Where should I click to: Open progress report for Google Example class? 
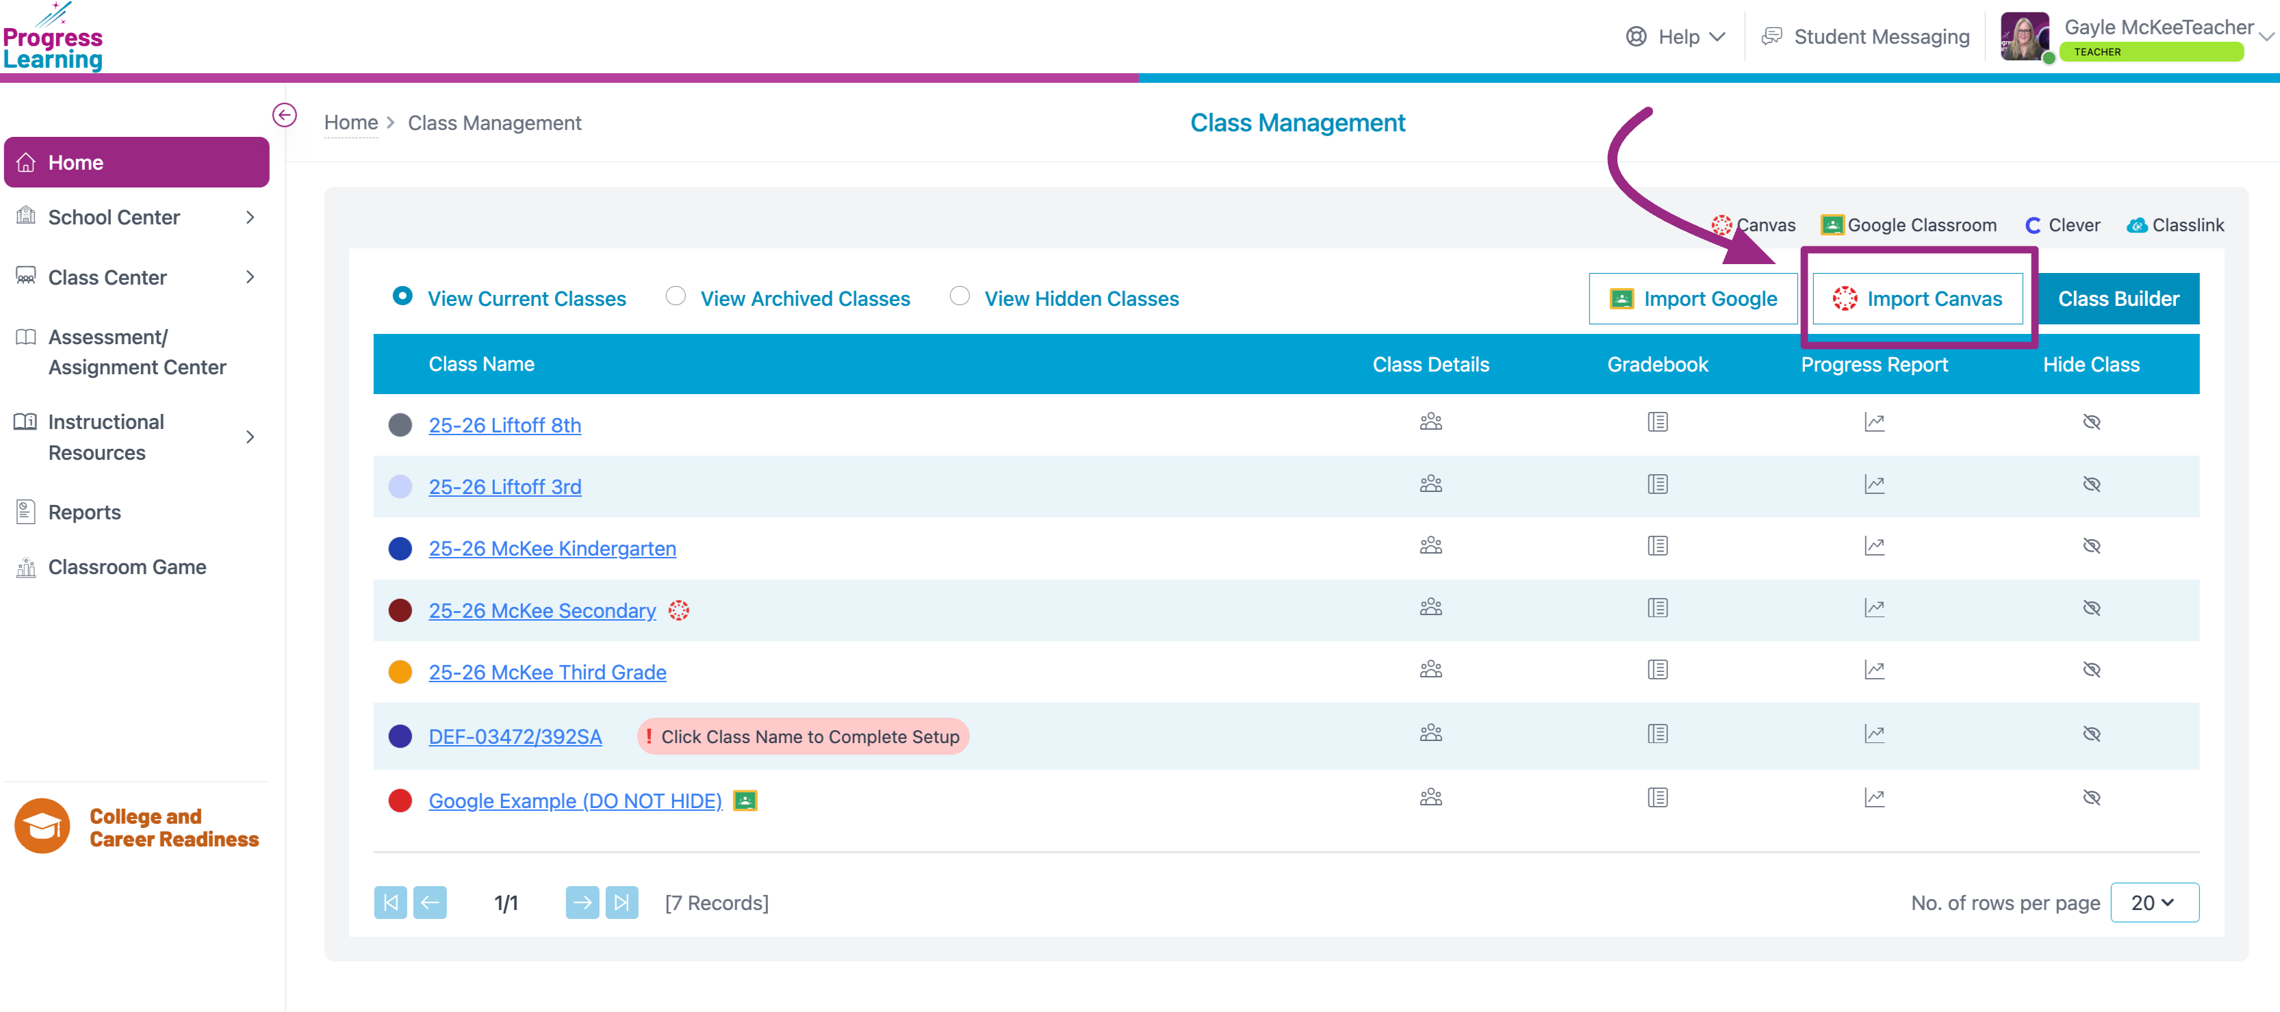1873,798
